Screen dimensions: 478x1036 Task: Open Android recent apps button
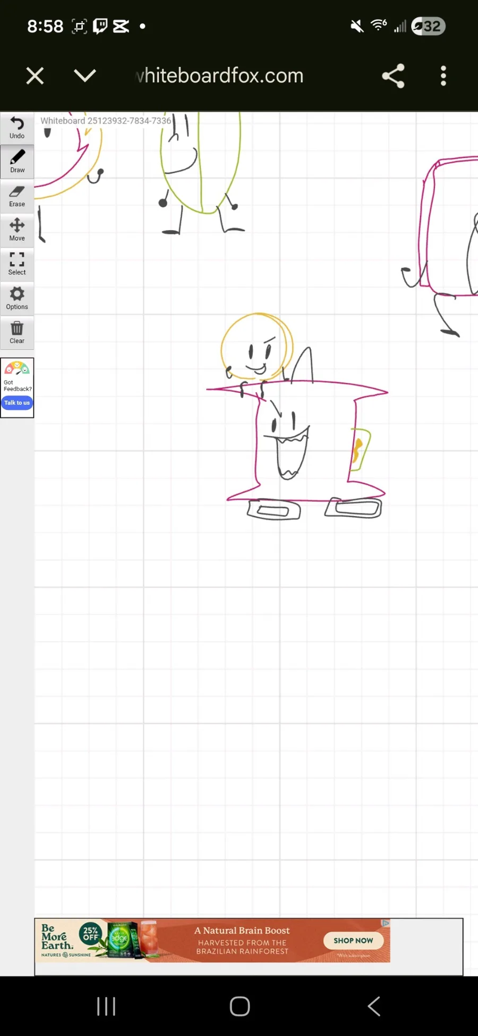click(106, 1006)
